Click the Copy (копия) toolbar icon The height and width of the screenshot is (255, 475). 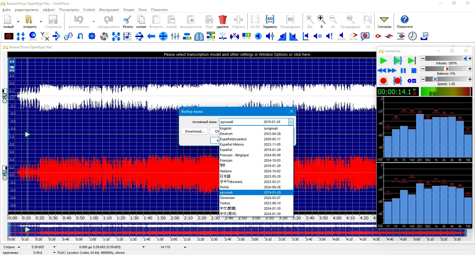coord(141,20)
